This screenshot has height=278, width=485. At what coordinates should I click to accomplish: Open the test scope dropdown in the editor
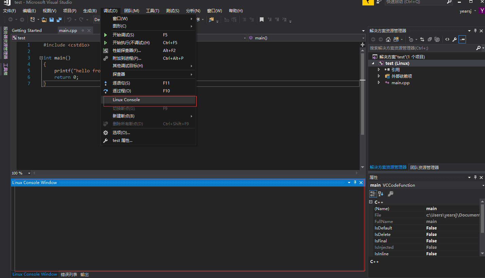pos(245,38)
